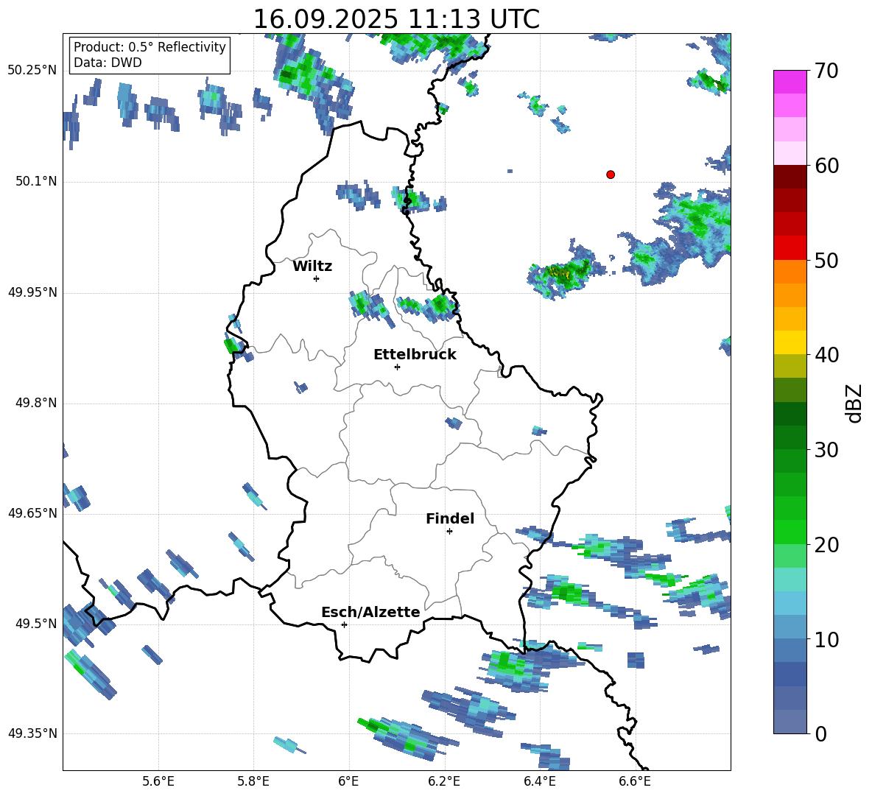Click the Esch/Alzette city label
The height and width of the screenshot is (796, 872).
point(371,612)
